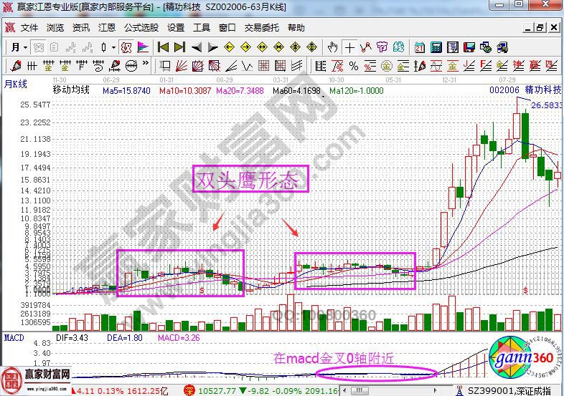Open the 浏览 menu
The height and width of the screenshot is (396, 564).
[x=55, y=28]
